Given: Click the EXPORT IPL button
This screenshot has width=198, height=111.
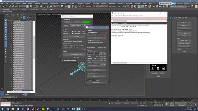Looking at the screenshot, I should [96, 76].
